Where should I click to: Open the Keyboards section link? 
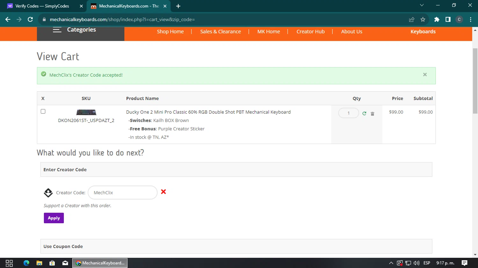(x=423, y=31)
